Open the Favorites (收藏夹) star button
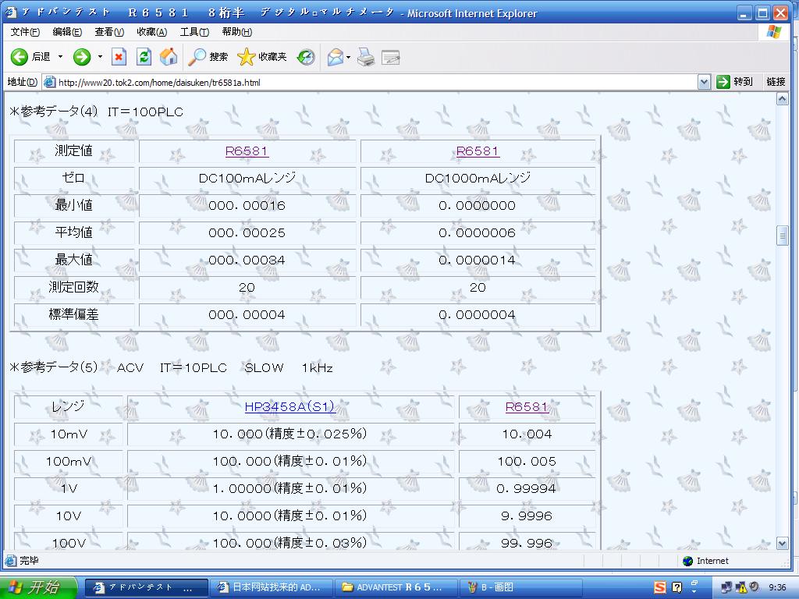The height and width of the screenshot is (599, 799). [x=262, y=56]
